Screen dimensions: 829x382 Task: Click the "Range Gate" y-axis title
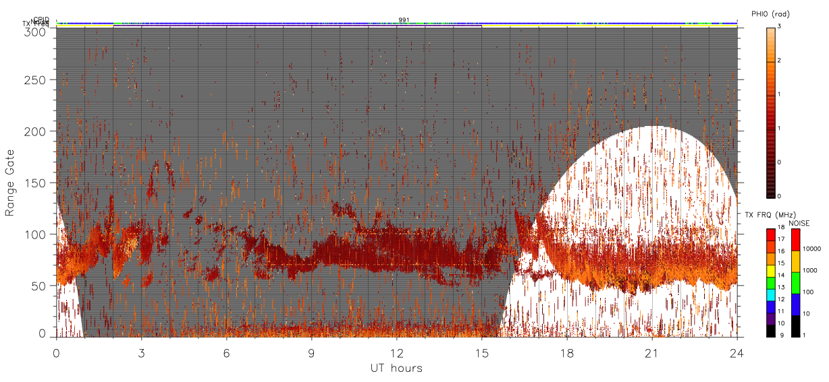tap(10, 183)
